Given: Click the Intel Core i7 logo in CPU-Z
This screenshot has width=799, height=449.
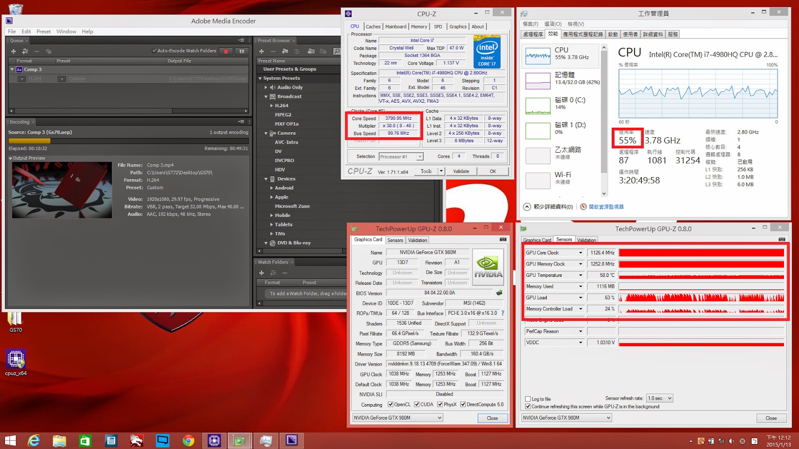Looking at the screenshot, I should click(x=487, y=51).
